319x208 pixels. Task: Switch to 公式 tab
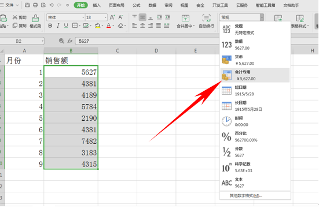pyautogui.click(x=136, y=5)
